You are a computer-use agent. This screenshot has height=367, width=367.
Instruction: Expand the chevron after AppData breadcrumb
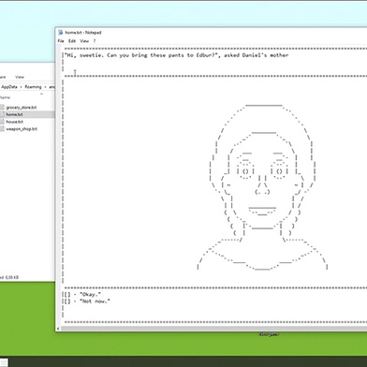tap(22, 87)
